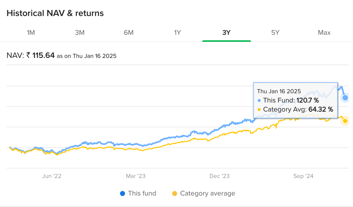This screenshot has height=207, width=353.
Task: Click the Jun '22 axis label
Action: (52, 176)
